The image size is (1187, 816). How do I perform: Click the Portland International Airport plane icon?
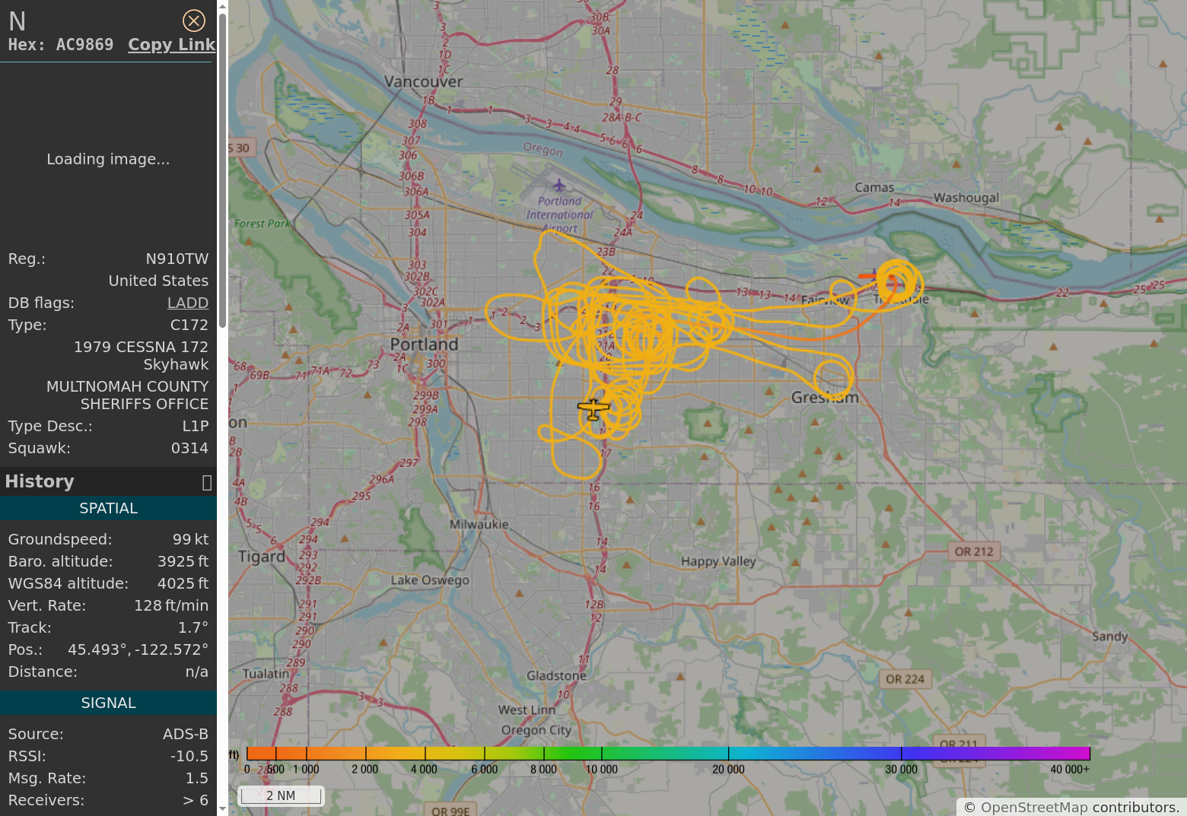pyautogui.click(x=559, y=185)
